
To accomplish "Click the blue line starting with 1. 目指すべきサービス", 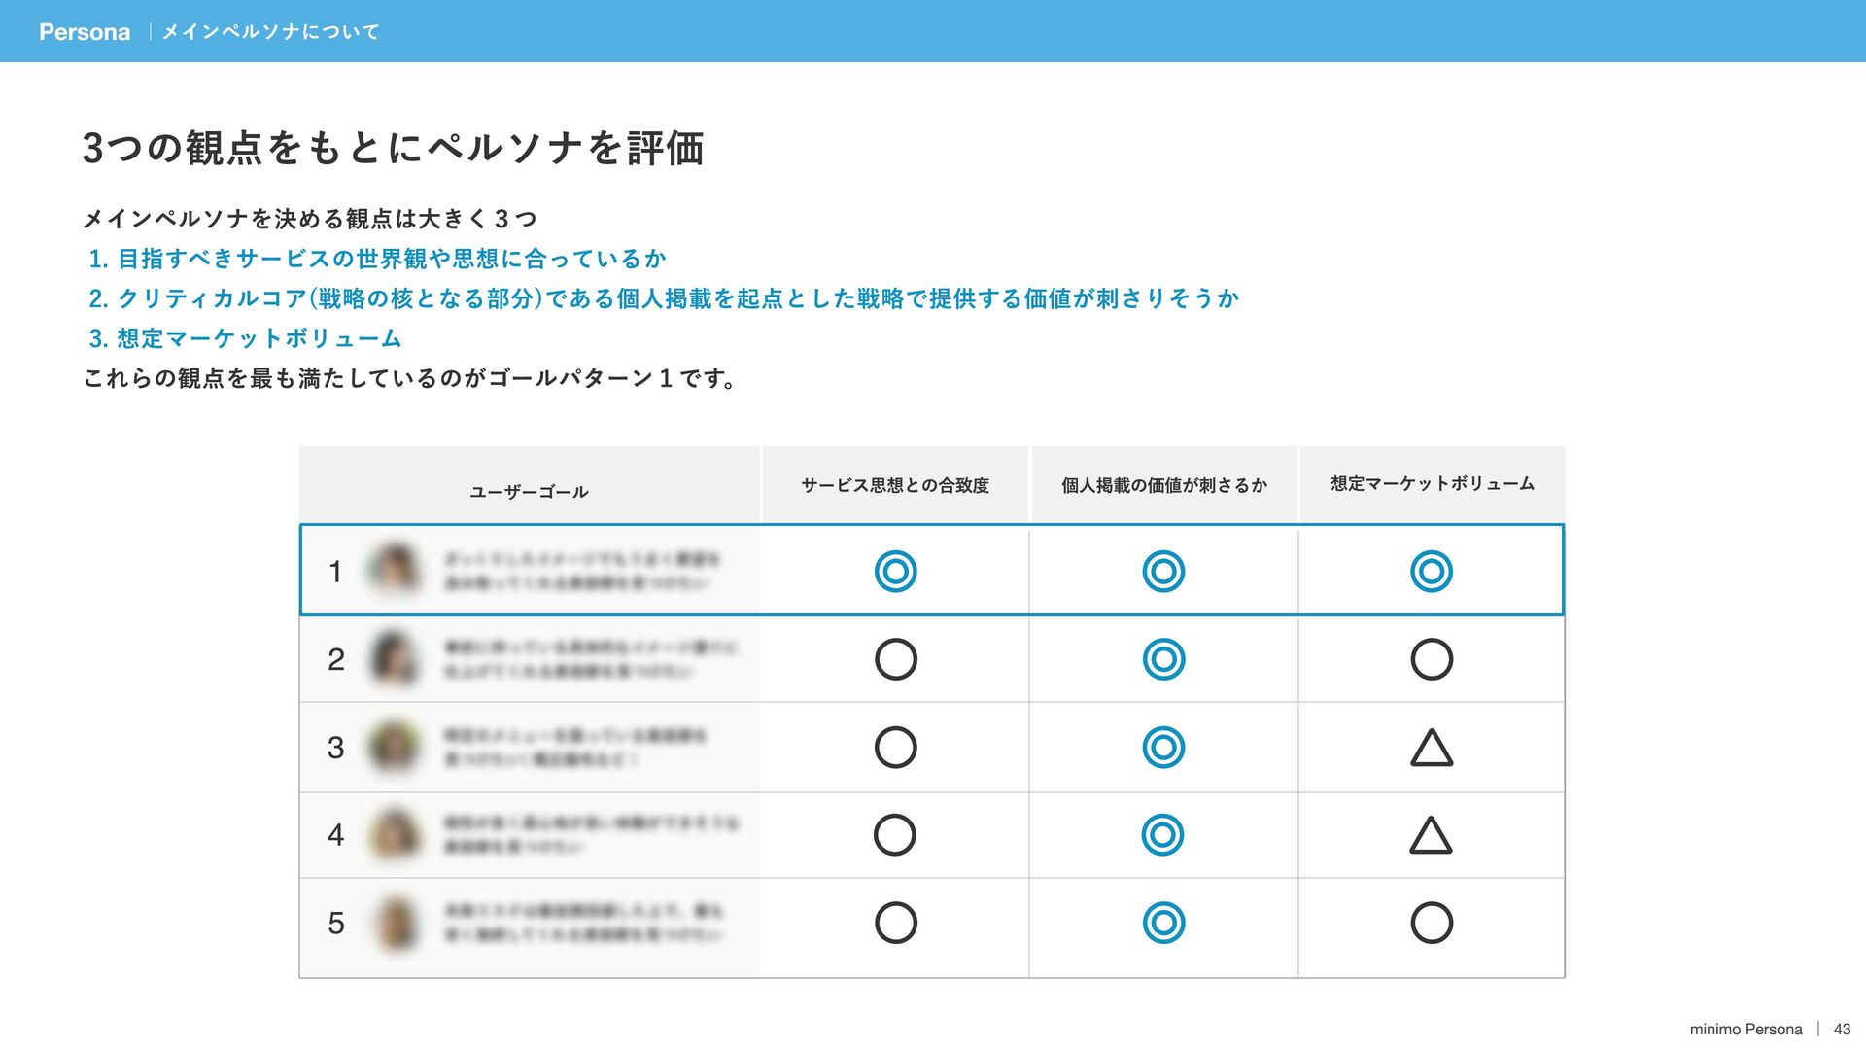I will pyautogui.click(x=377, y=259).
